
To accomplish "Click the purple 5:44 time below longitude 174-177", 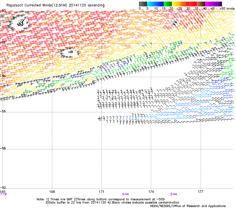I will (173, 194).
